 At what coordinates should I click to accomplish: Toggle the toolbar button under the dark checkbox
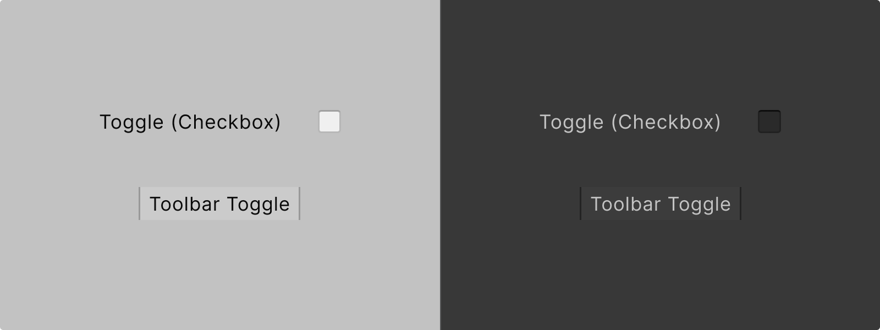click(x=660, y=204)
